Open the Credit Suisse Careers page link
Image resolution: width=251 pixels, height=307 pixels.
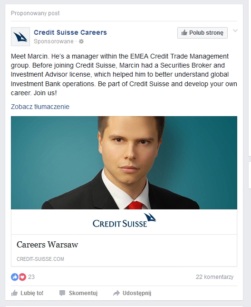(70, 32)
